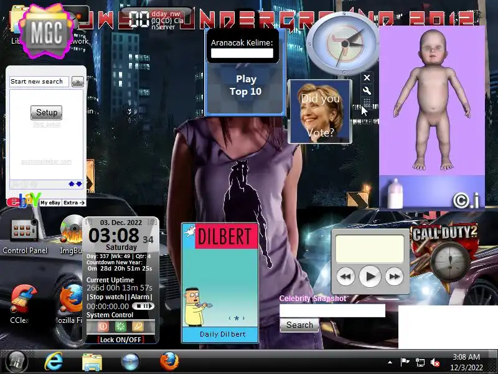This screenshot has height=374, width=498.
Task: Click the DILBERT red title banner
Action: coord(226,236)
